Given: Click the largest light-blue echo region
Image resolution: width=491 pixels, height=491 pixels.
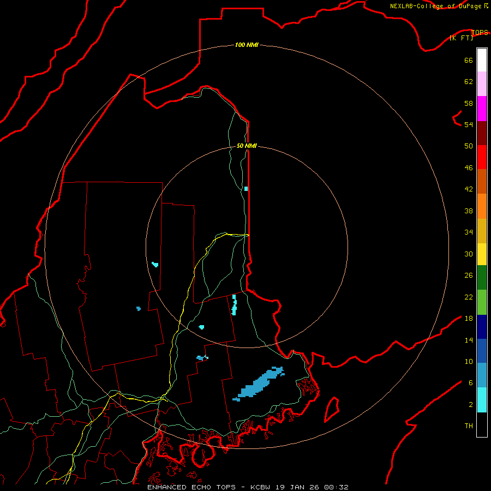Looking at the screenshot, I should pyautogui.click(x=259, y=384).
